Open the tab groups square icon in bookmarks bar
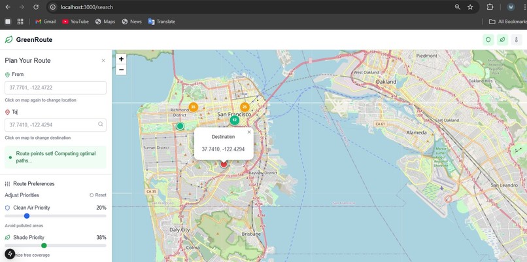 tap(8, 22)
